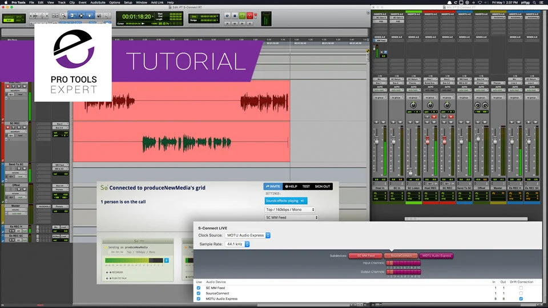Image resolution: width=548 pixels, height=308 pixels.
Task: Click the Host In channel volume fader
Action: 377,141
